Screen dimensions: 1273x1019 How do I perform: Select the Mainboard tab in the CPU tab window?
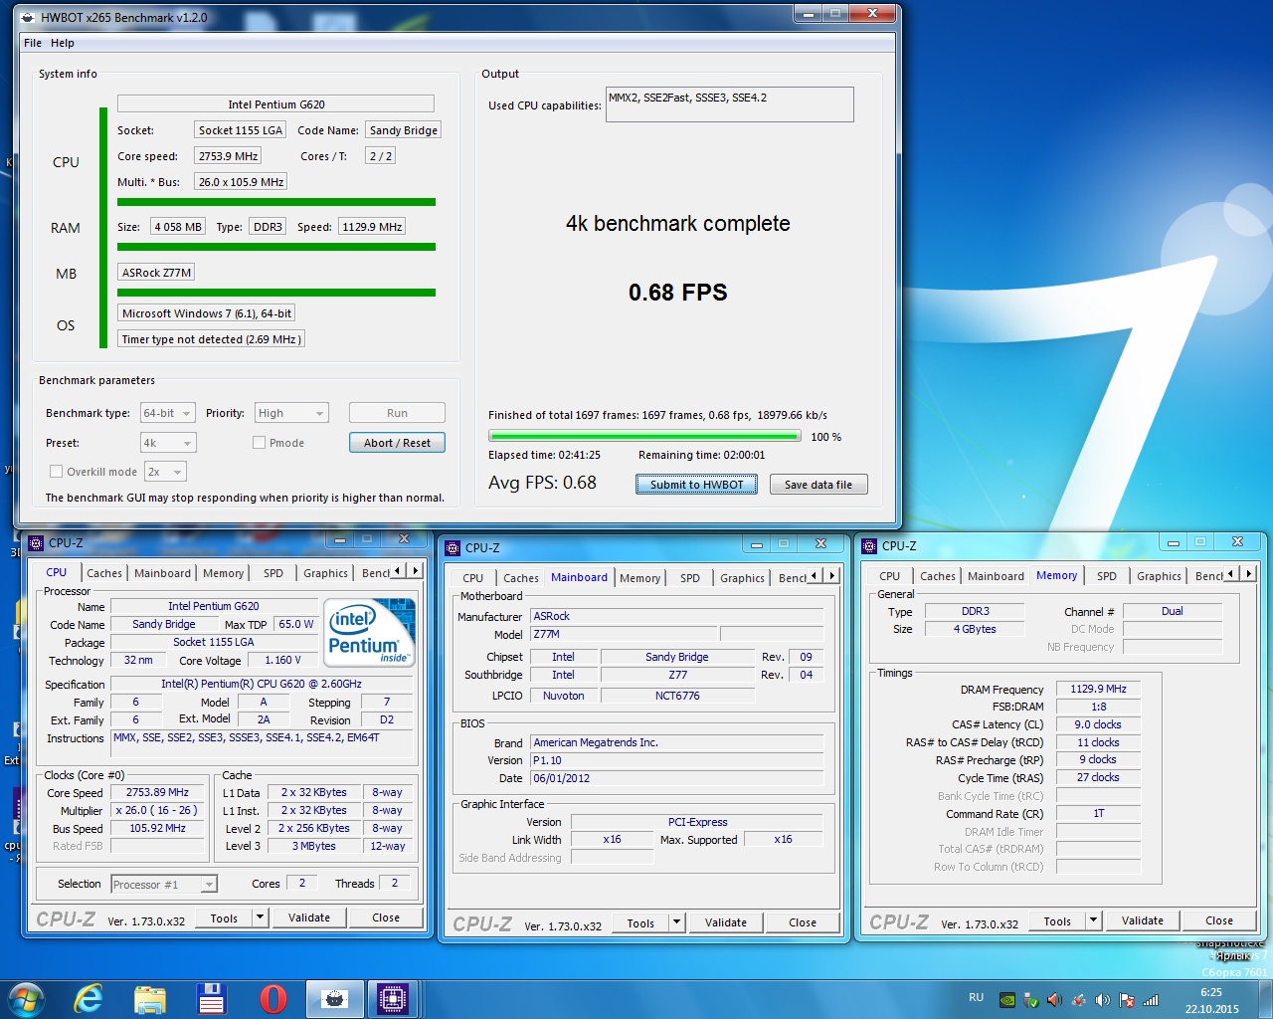pyautogui.click(x=162, y=573)
